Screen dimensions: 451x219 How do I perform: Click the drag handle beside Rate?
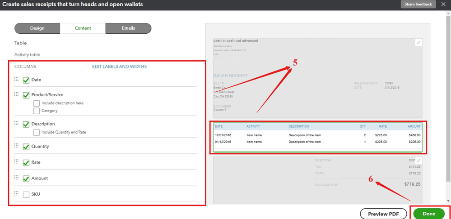[16, 161]
